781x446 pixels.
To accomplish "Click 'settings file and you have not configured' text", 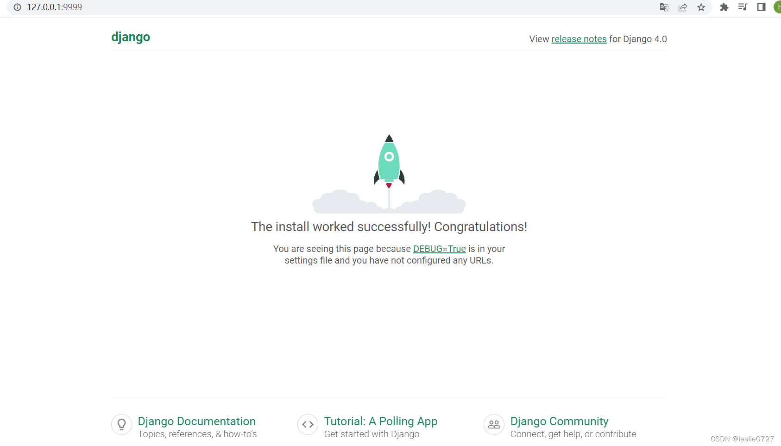I will pos(368,260).
